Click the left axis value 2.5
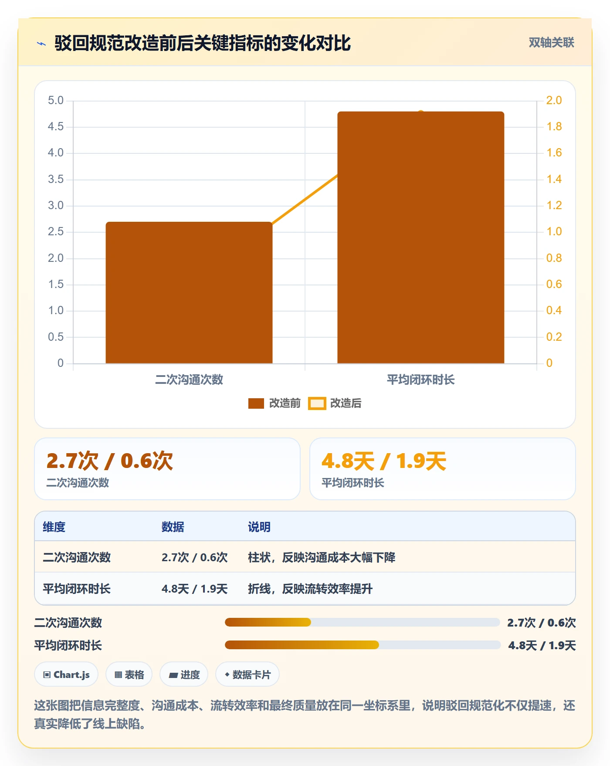Viewport: 610px width, 766px height. 55,232
